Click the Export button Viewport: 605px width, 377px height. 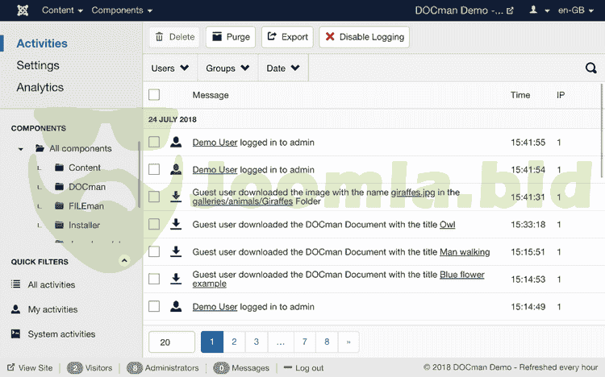[x=287, y=37]
